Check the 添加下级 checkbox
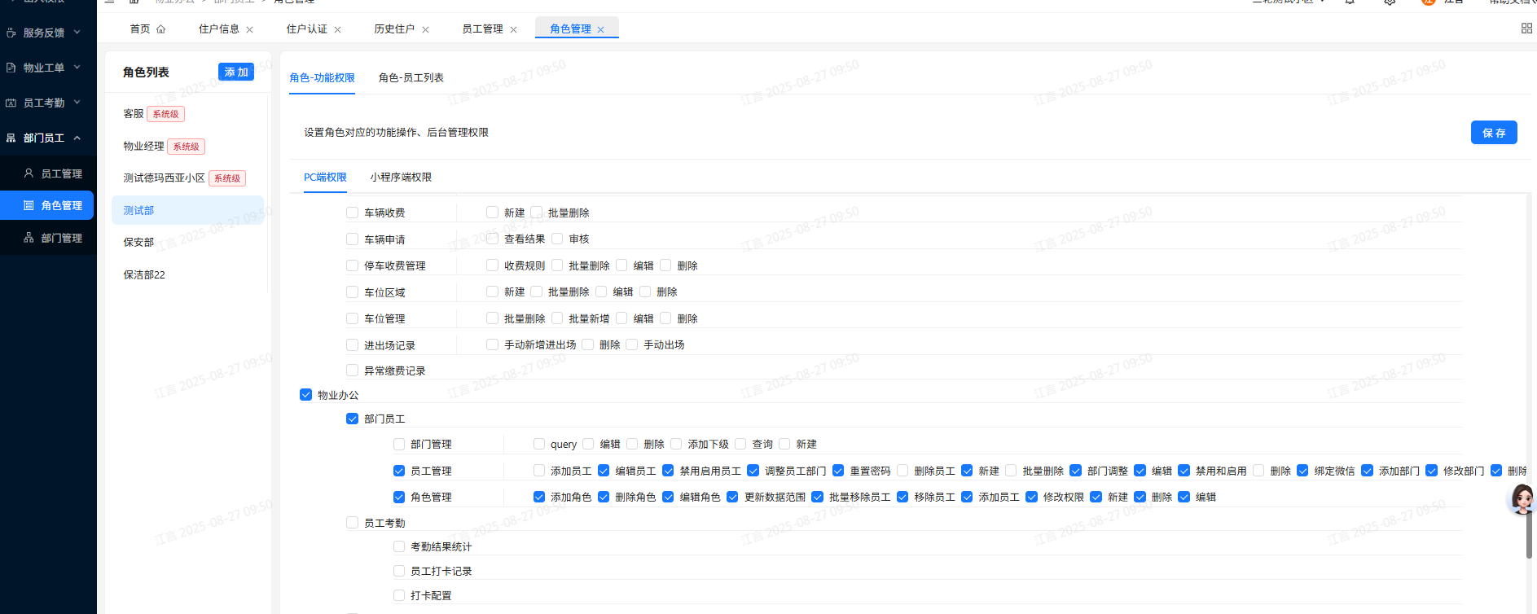The height and width of the screenshot is (614, 1537). (x=676, y=444)
